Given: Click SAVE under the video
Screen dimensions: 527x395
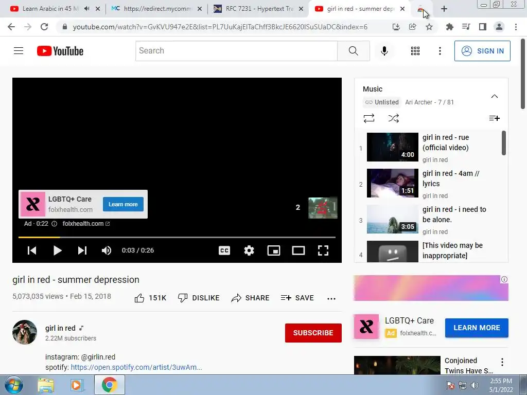Looking at the screenshot, I should (x=297, y=298).
